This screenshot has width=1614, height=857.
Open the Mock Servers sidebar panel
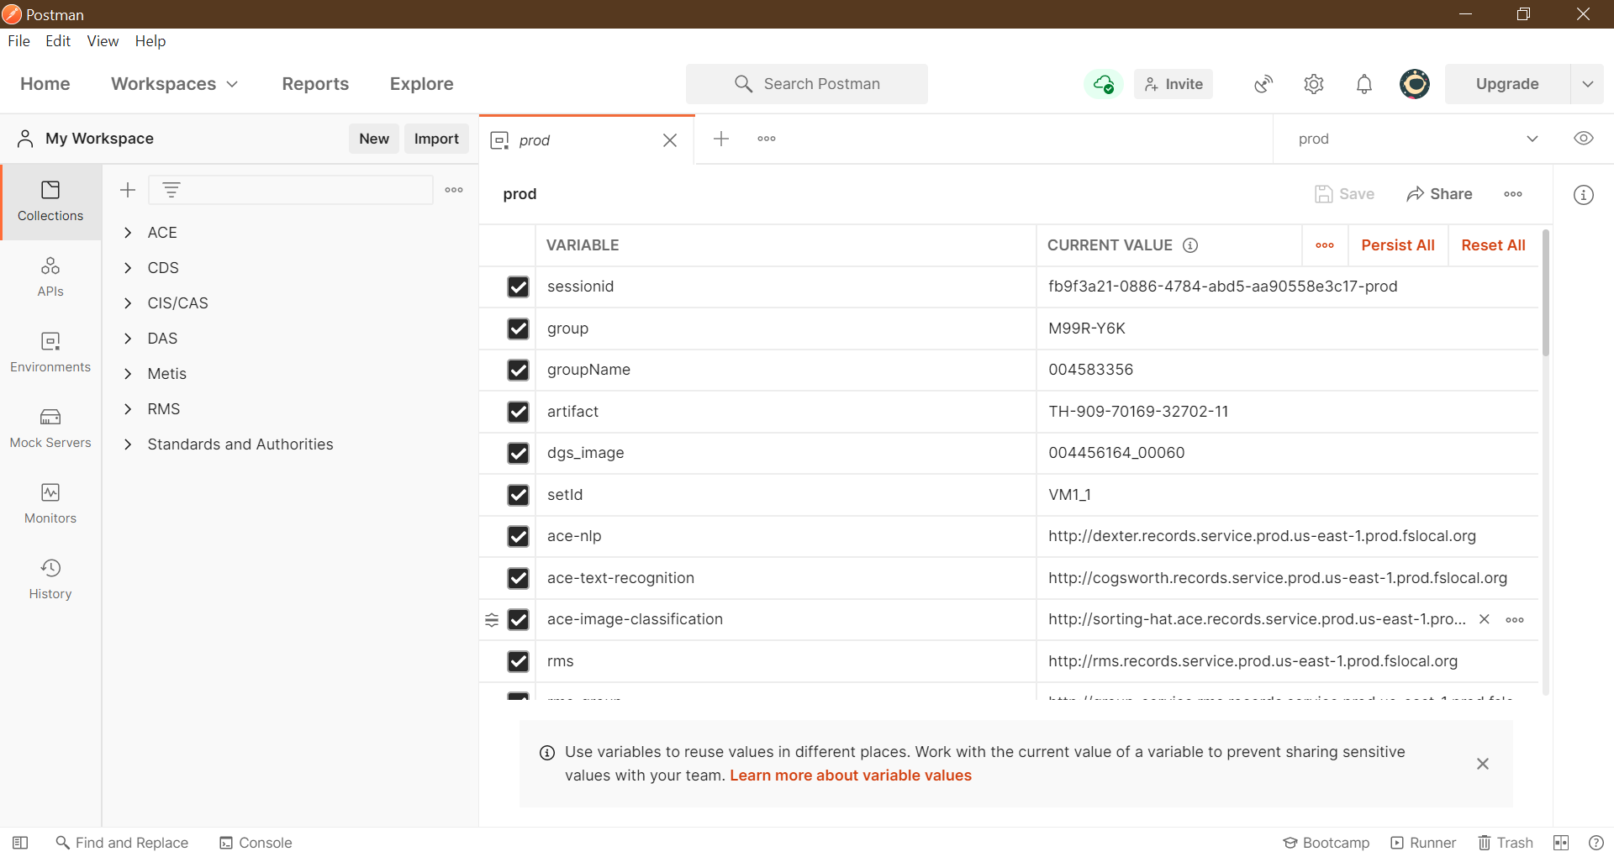click(x=50, y=428)
